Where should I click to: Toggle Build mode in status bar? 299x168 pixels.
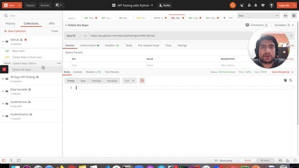(248, 161)
